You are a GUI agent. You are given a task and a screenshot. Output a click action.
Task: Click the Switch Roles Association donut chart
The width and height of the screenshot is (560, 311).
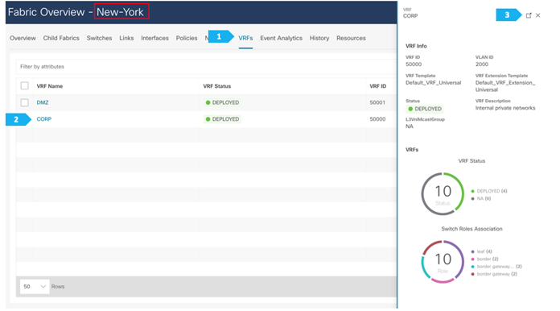(x=443, y=262)
